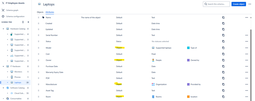
Task: Click the expand/collapse all tree arrows icon
Action: 23,22
